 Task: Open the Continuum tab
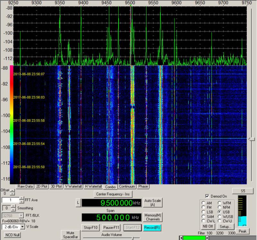127,186
